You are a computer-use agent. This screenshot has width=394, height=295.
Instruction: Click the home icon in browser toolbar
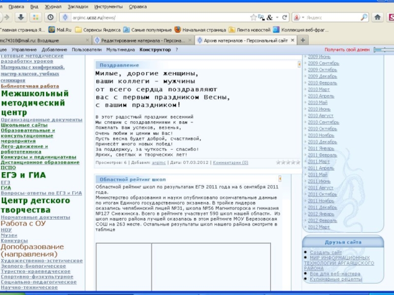[378, 17]
